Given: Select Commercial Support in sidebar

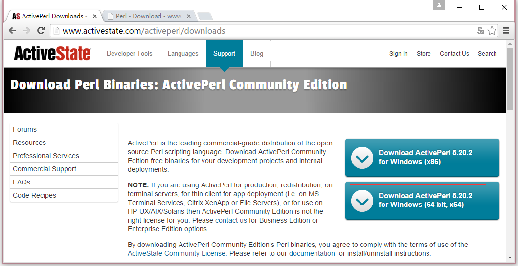Looking at the screenshot, I should pos(64,169).
